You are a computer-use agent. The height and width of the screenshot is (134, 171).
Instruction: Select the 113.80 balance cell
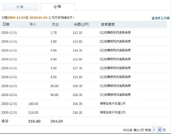click(78, 41)
